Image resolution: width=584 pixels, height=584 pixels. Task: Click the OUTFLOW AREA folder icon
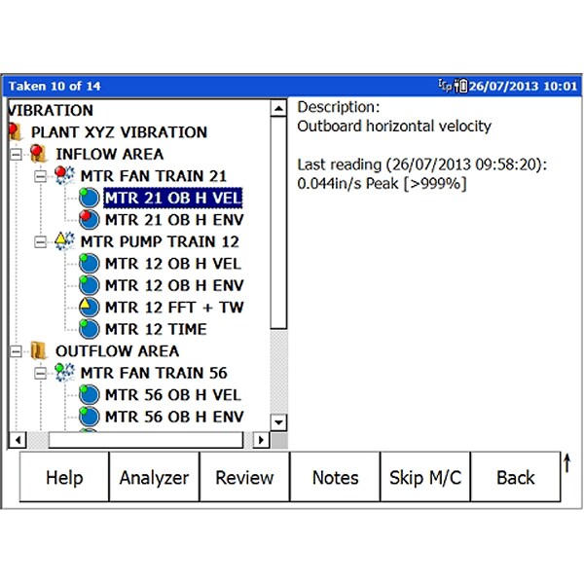coord(38,350)
